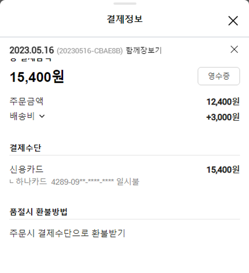249x273 pixels.
Task: Click the large 15,400원 total amount
Action: 37,77
